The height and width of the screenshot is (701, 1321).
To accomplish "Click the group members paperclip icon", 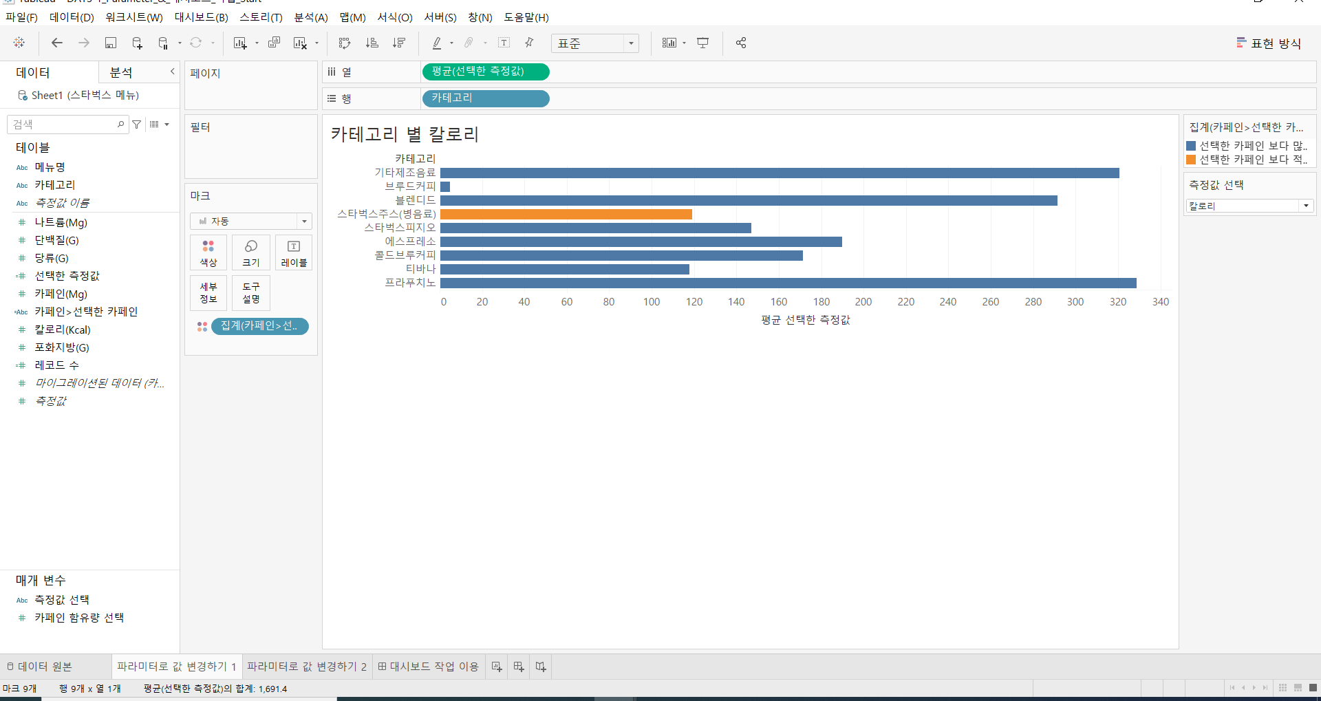I will (x=469, y=43).
